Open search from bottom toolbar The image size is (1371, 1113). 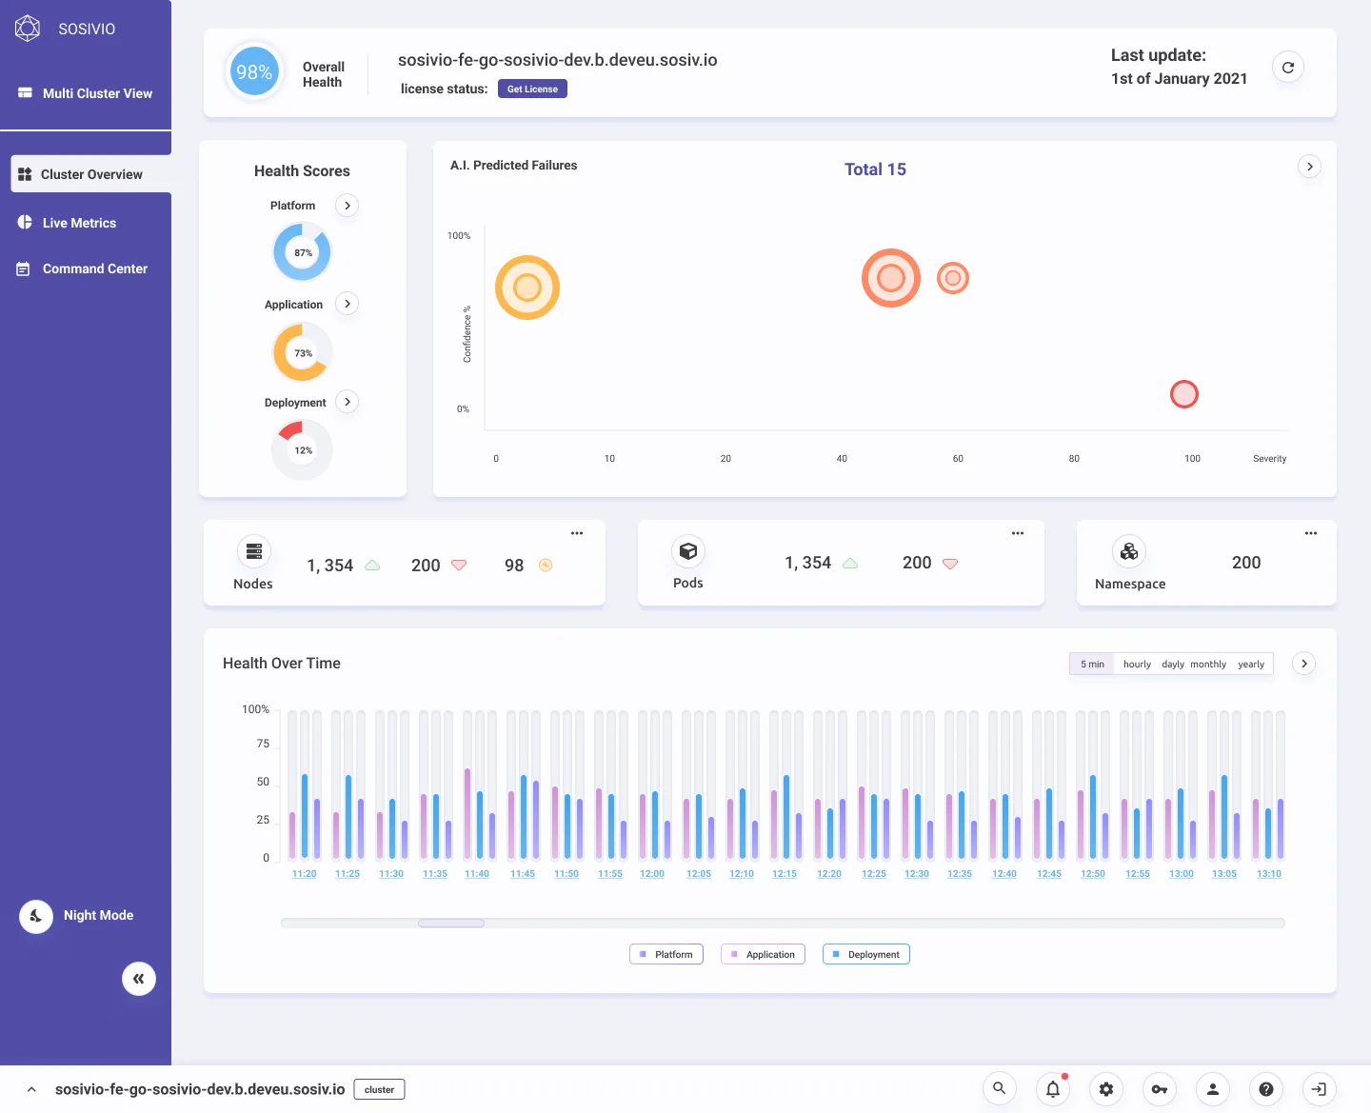pos(999,1088)
